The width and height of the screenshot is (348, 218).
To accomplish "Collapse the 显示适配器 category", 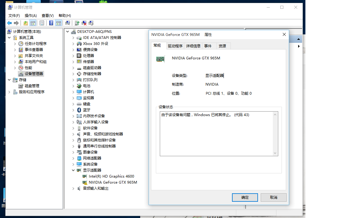I will [73, 170].
